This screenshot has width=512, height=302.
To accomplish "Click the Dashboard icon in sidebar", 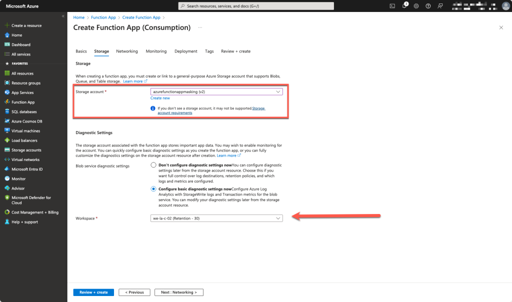I will tap(7, 44).
